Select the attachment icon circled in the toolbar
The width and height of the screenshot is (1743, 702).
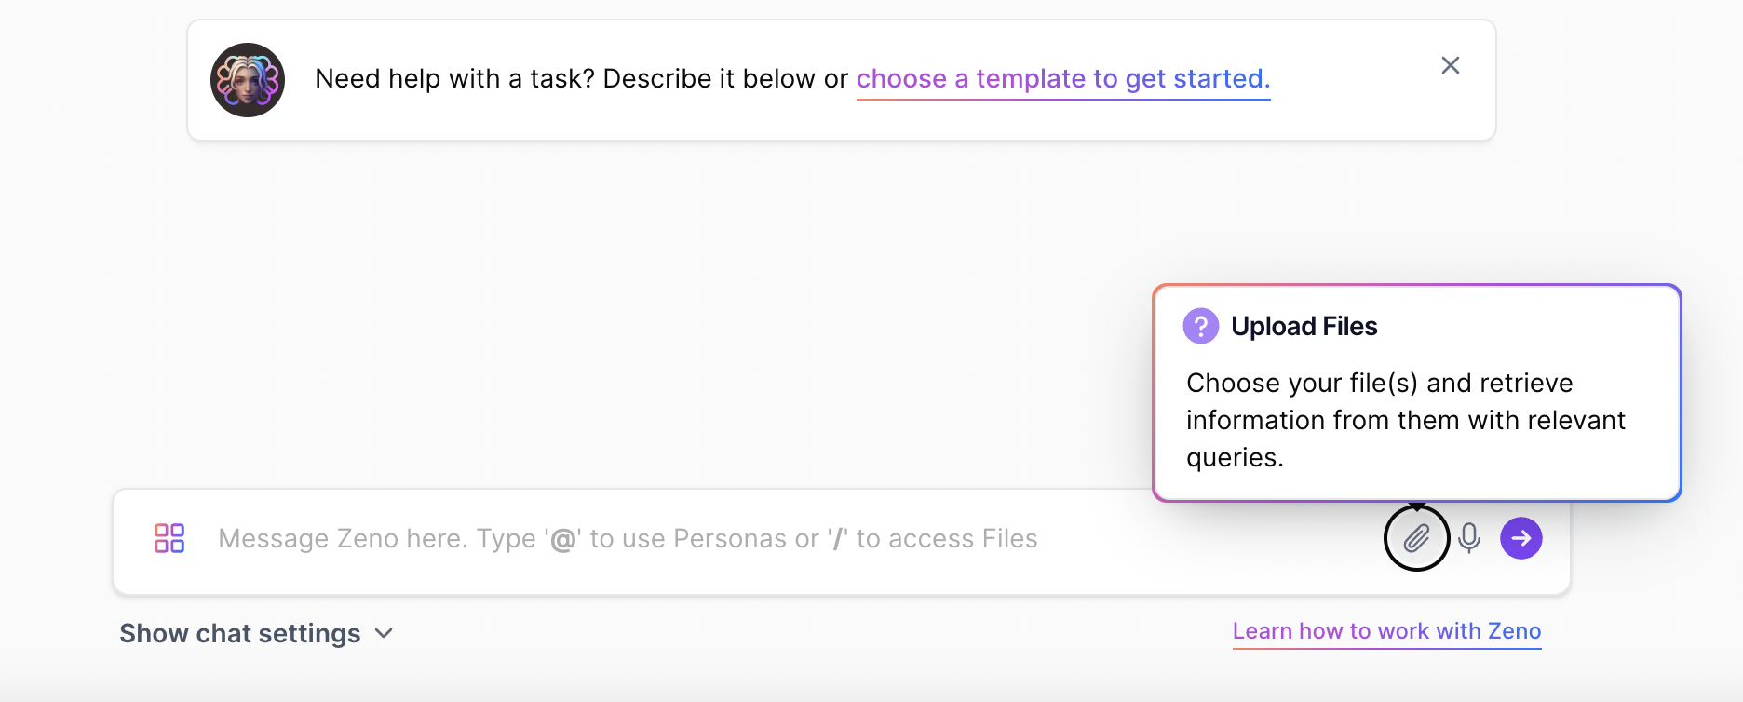pos(1416,538)
